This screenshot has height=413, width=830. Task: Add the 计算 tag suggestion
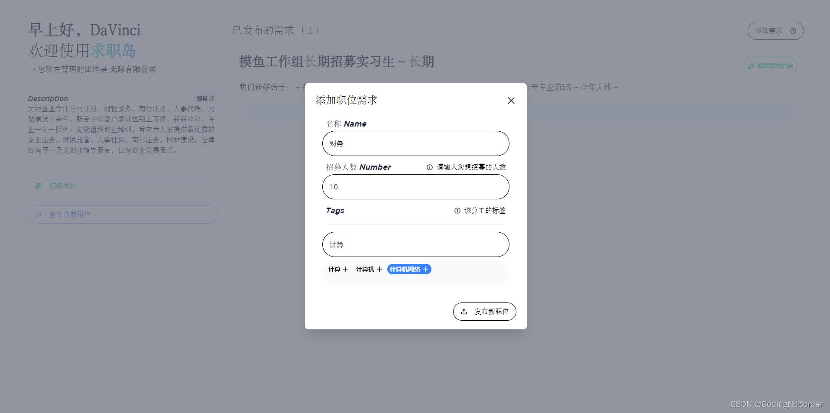[338, 269]
